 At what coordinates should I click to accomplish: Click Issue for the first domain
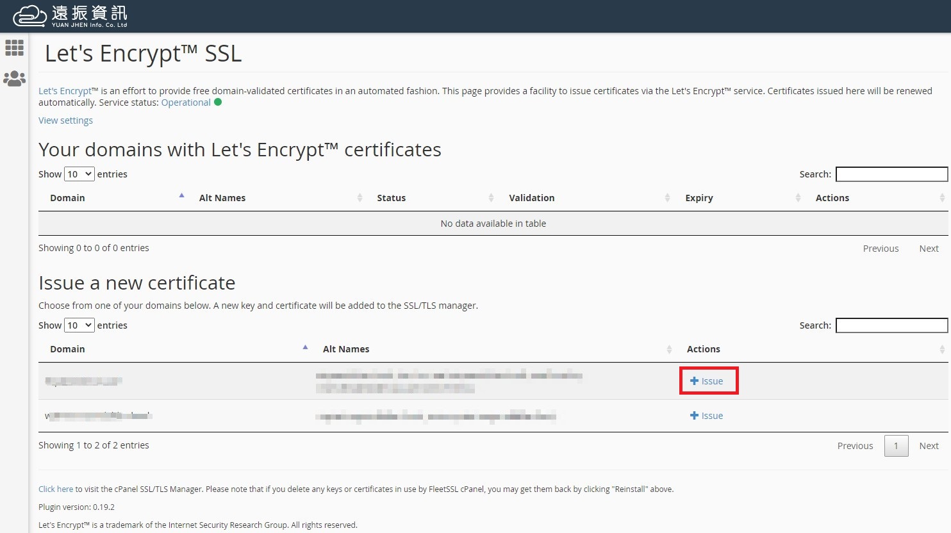coord(707,381)
